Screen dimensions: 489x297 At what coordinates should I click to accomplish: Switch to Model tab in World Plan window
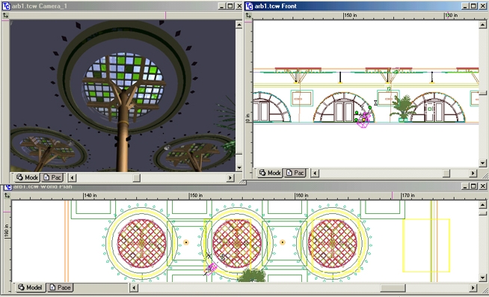(x=30, y=287)
